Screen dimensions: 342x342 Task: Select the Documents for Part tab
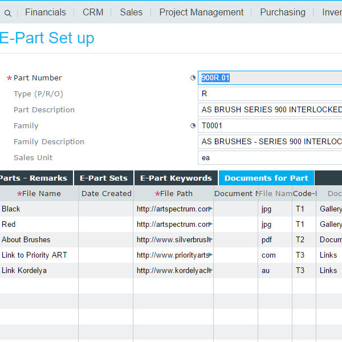click(x=266, y=178)
